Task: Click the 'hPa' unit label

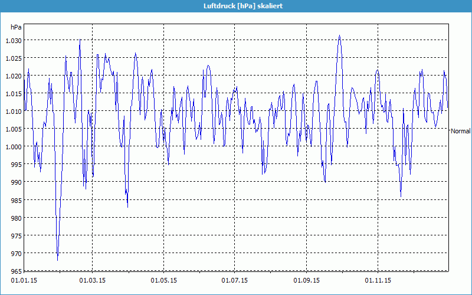Action: (16, 27)
